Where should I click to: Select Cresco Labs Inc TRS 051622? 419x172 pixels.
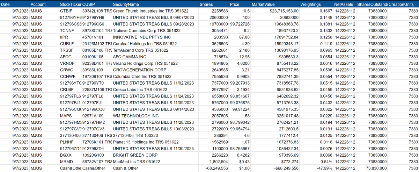click(x=140, y=89)
